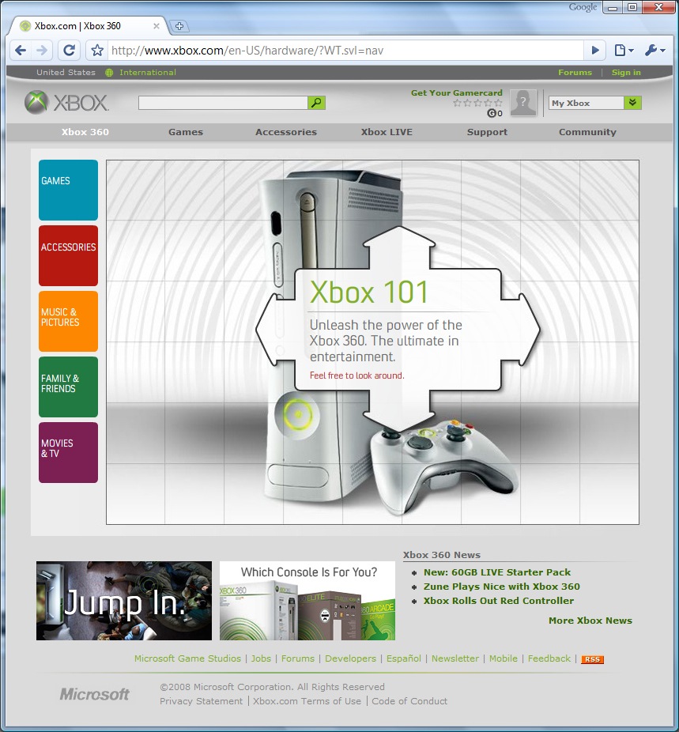Open the Accessories nav menu
This screenshot has height=732, width=679.
(x=286, y=132)
